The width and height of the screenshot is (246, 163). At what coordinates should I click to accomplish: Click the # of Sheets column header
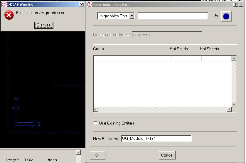click(x=209, y=49)
